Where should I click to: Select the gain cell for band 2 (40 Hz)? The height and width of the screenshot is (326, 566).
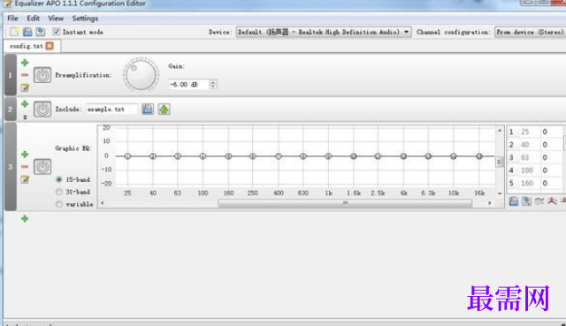coord(552,145)
